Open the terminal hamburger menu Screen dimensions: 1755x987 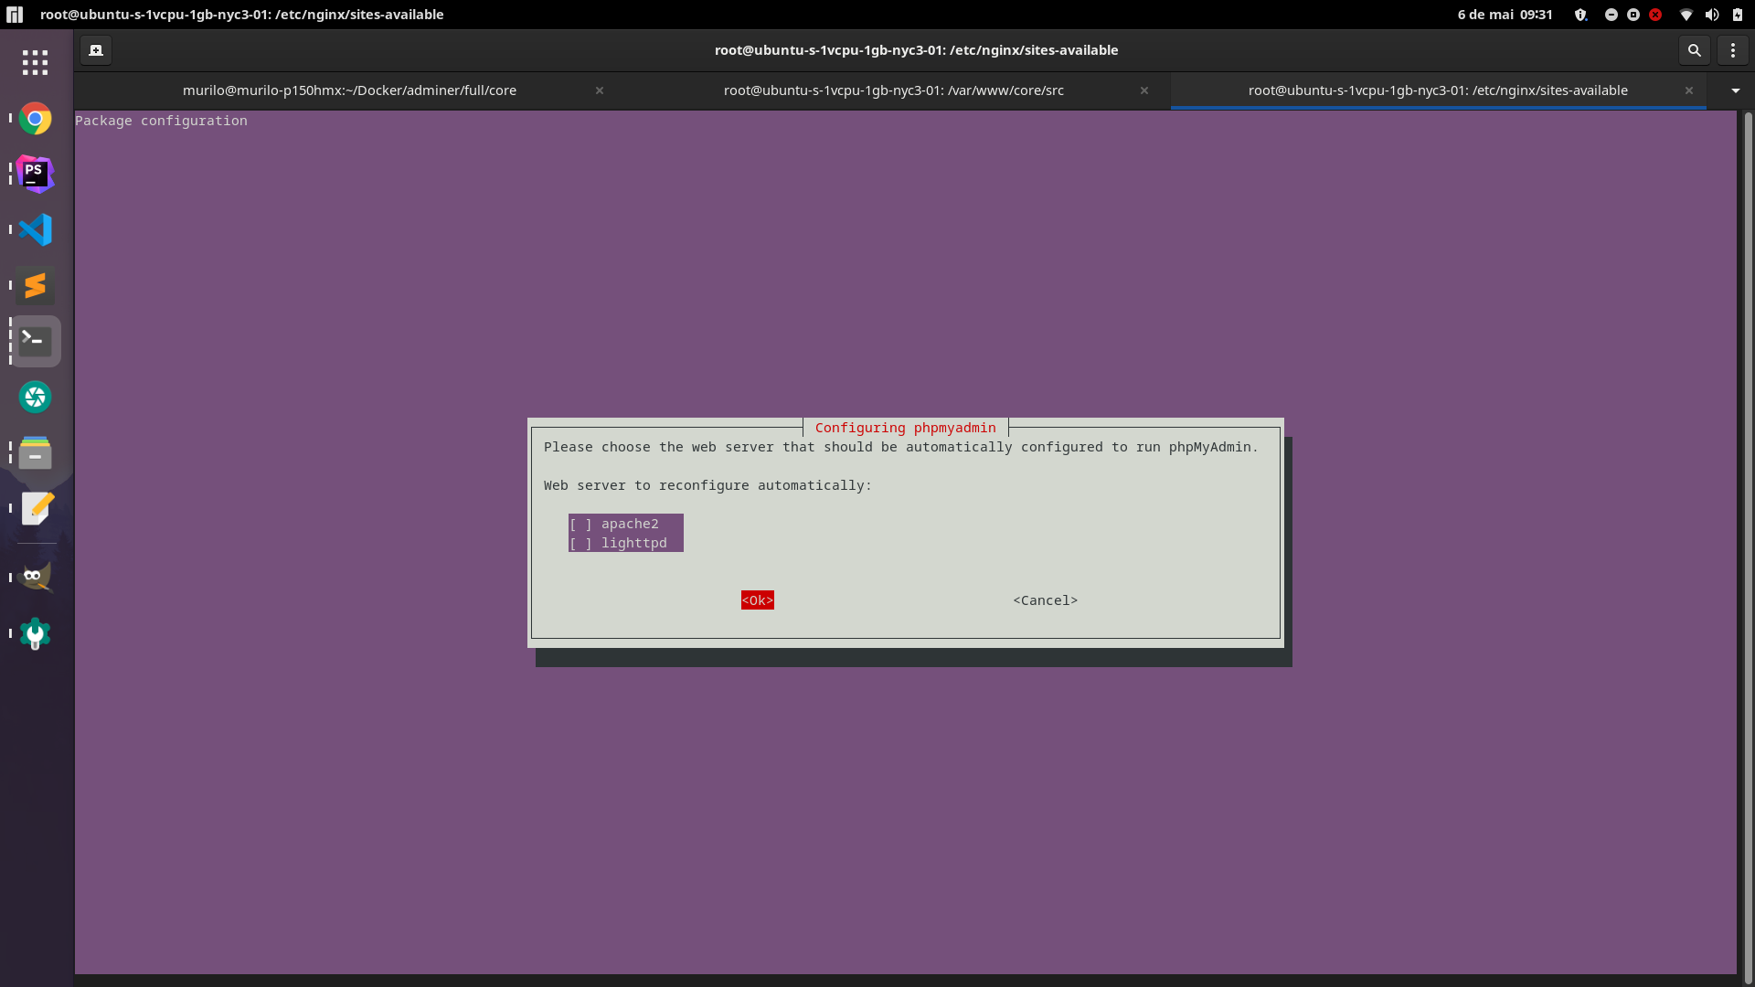tap(1732, 50)
